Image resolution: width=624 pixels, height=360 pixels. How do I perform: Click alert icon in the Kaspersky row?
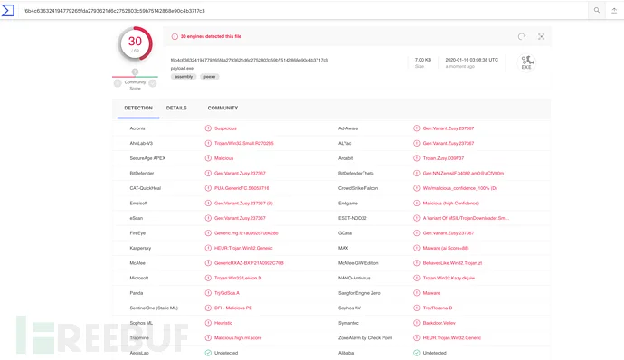click(208, 248)
